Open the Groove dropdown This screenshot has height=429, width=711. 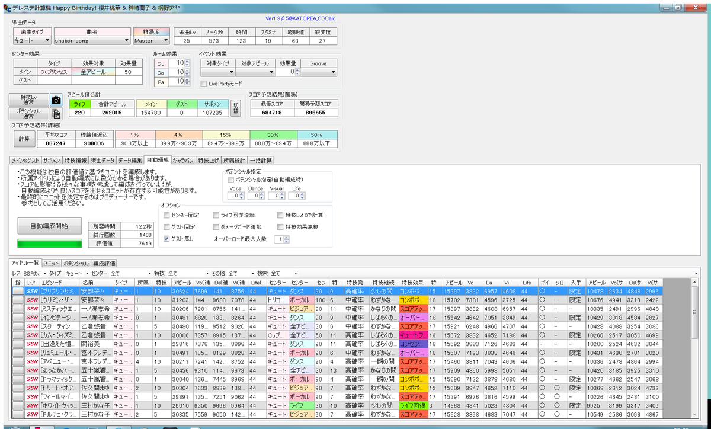(x=318, y=72)
